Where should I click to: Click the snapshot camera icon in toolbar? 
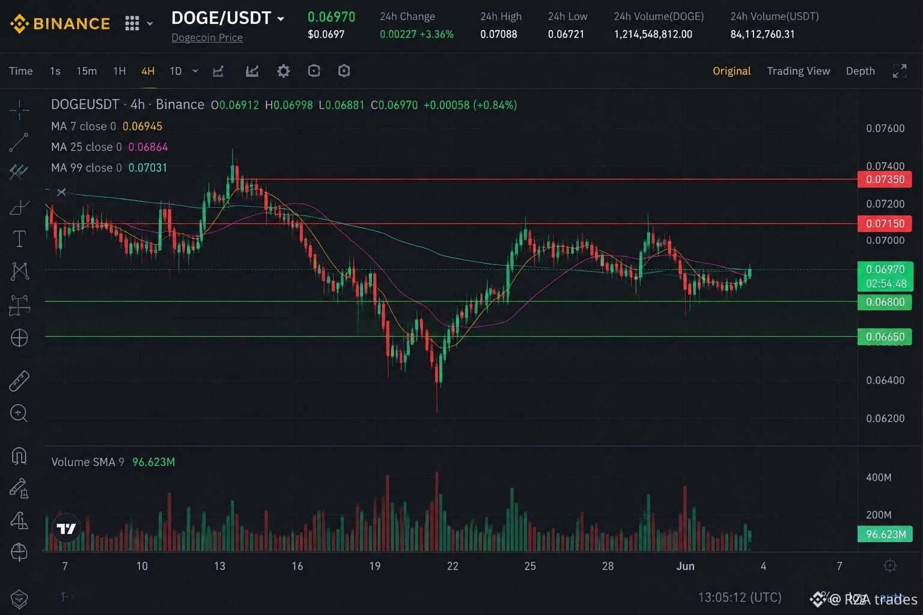(344, 71)
